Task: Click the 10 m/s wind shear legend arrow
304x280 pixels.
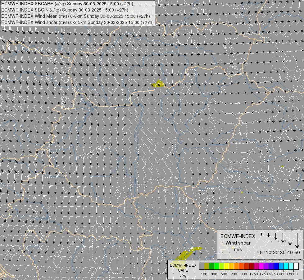Action: click(269, 235)
